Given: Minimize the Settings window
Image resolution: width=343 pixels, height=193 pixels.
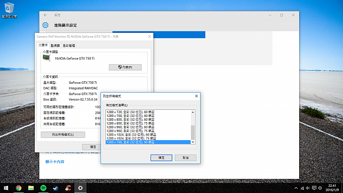Looking at the screenshot, I should click(270, 15).
